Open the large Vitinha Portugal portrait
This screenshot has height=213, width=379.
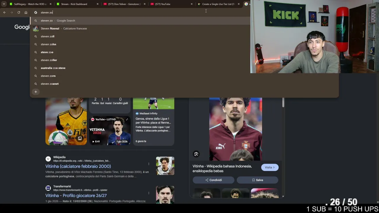(x=236, y=129)
